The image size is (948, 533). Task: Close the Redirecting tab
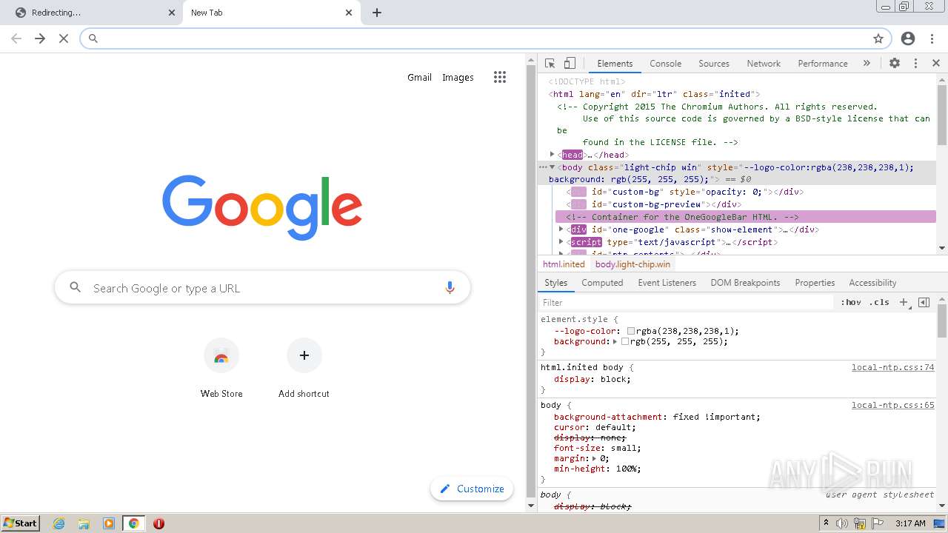(x=172, y=13)
